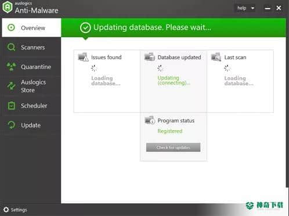Open Settings at the bottom left
289x216 pixels.
15,210
